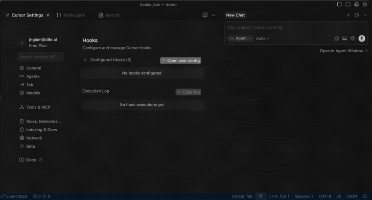Select the New Chat tab

[235, 15]
